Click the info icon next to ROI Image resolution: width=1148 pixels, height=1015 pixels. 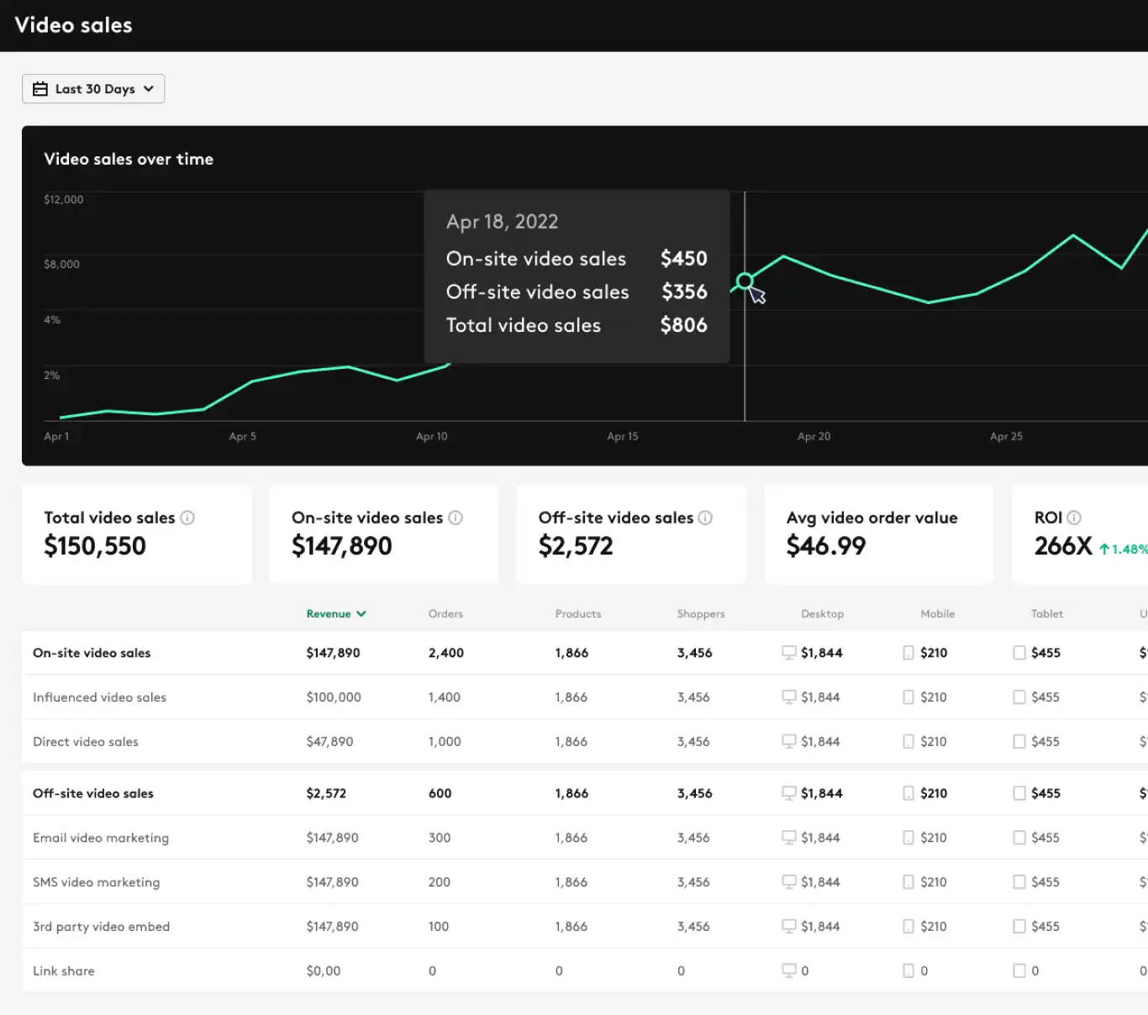[1074, 518]
